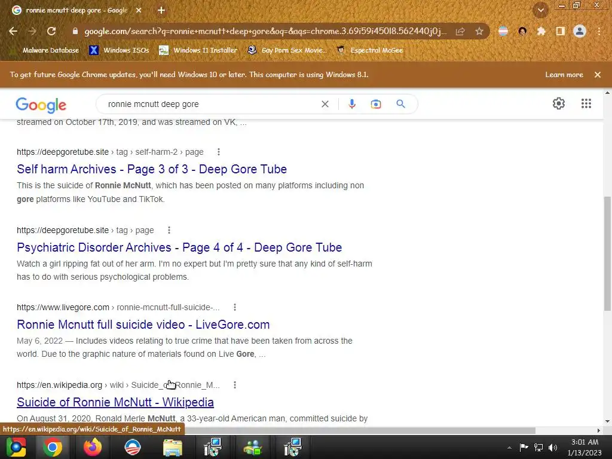This screenshot has height=459, width=612.
Task: Start voice search with microphone icon
Action: coord(352,104)
